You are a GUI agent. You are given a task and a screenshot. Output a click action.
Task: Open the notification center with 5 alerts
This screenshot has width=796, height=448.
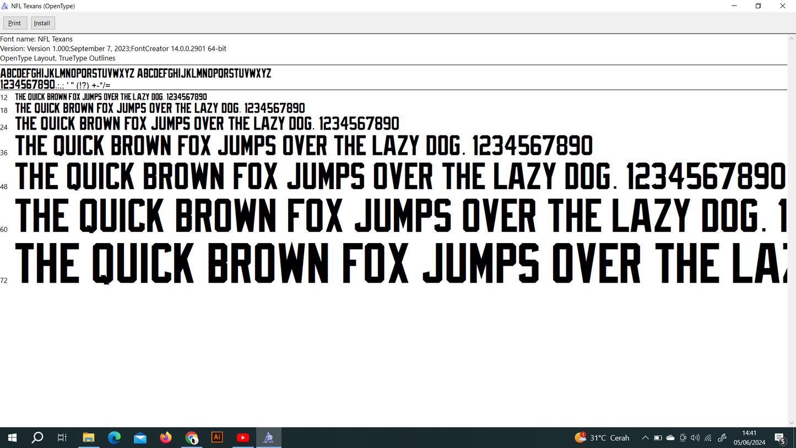click(x=780, y=438)
